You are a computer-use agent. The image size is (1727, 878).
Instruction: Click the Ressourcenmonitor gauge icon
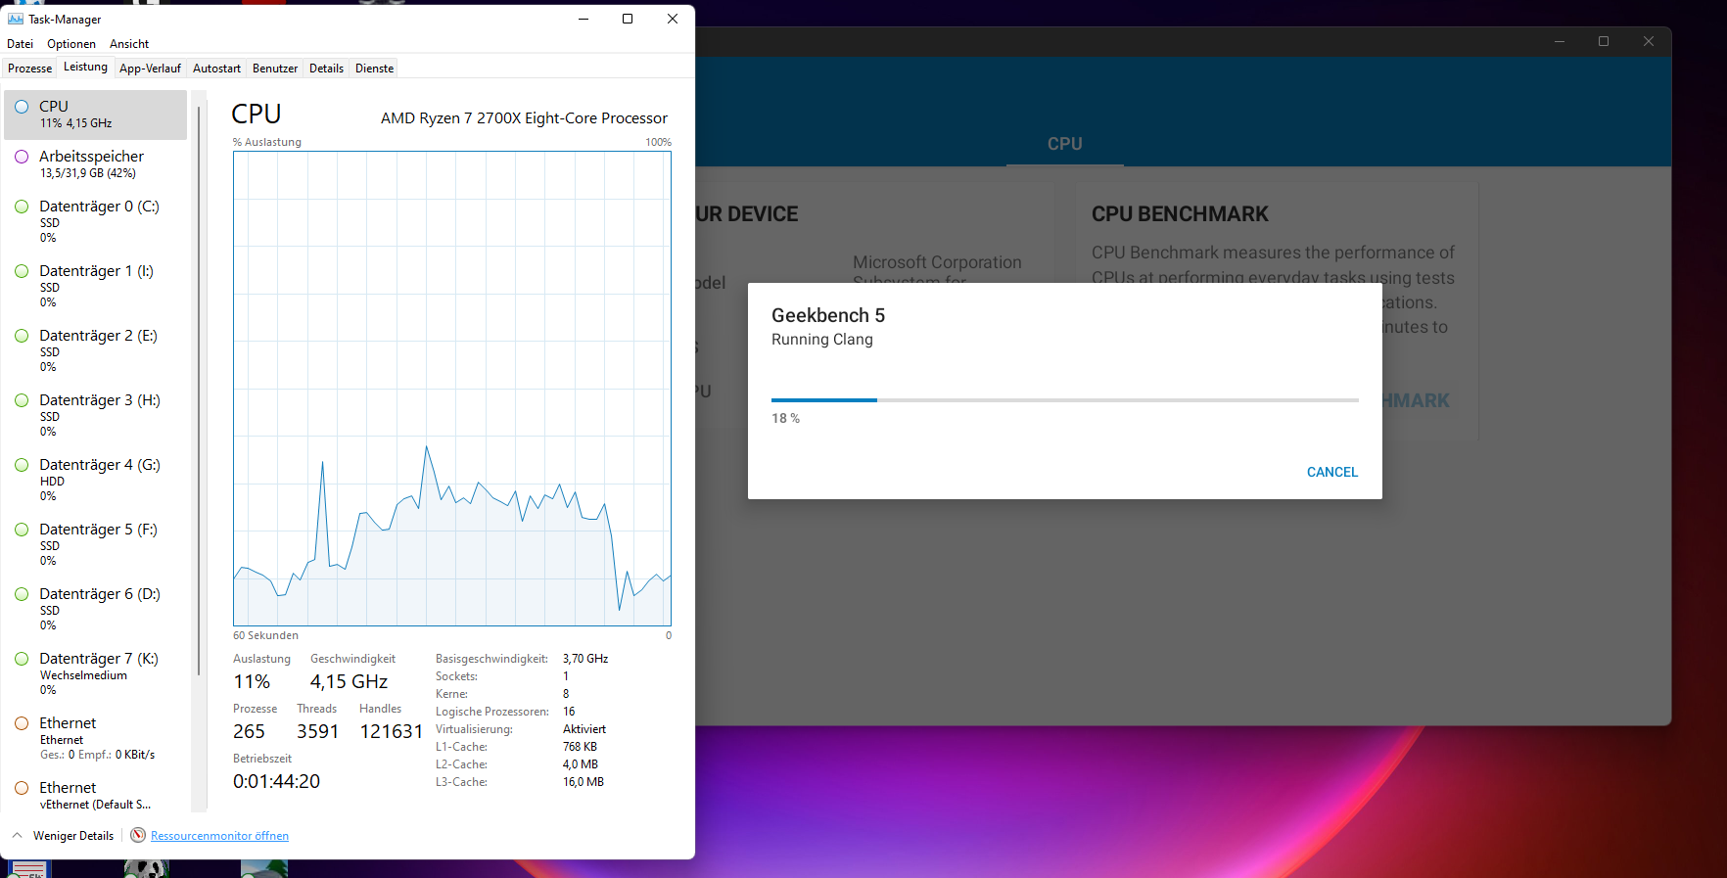[138, 835]
